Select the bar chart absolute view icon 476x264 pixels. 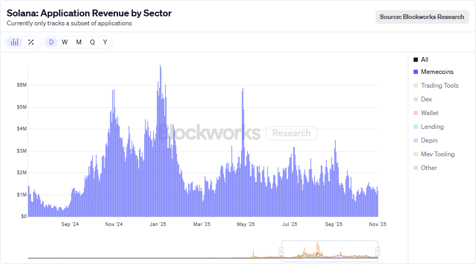(x=15, y=42)
